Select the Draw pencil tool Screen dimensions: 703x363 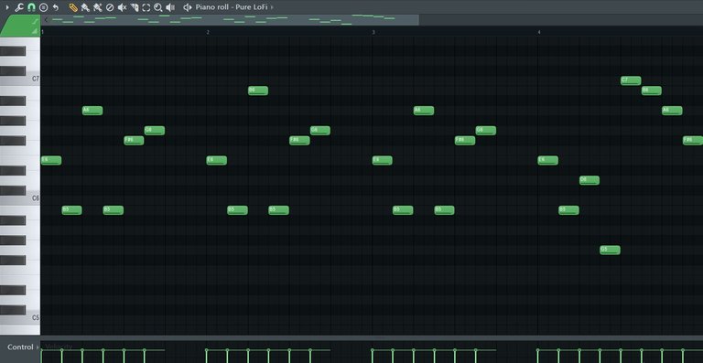click(73, 7)
